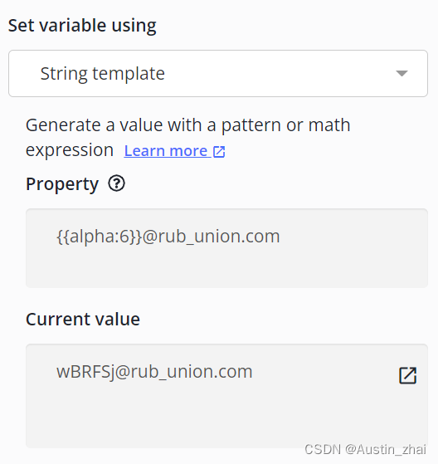Click the Current value label
The height and width of the screenshot is (464, 438).
click(x=83, y=320)
